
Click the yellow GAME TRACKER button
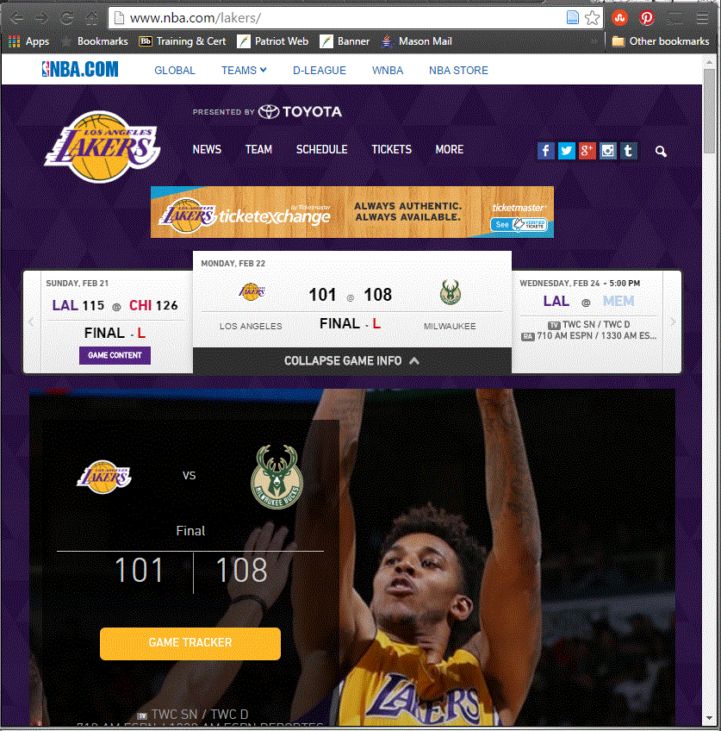pyautogui.click(x=190, y=643)
